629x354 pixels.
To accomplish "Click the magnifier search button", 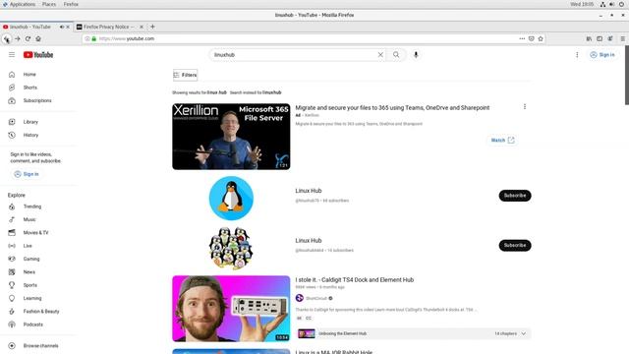I will coord(396,55).
